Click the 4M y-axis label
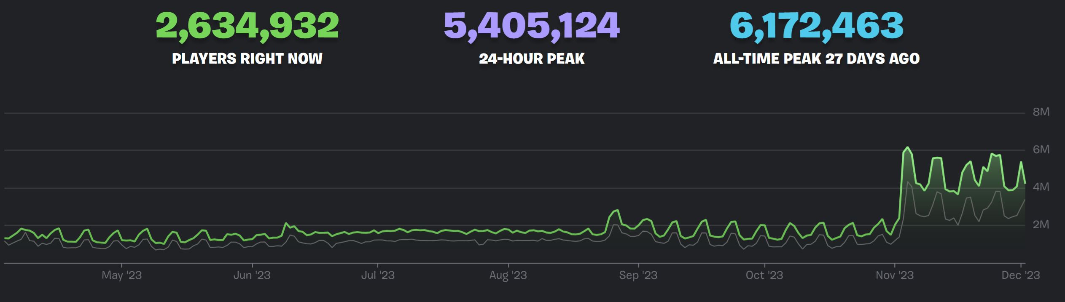This screenshot has height=302, width=1065. [x=1041, y=187]
